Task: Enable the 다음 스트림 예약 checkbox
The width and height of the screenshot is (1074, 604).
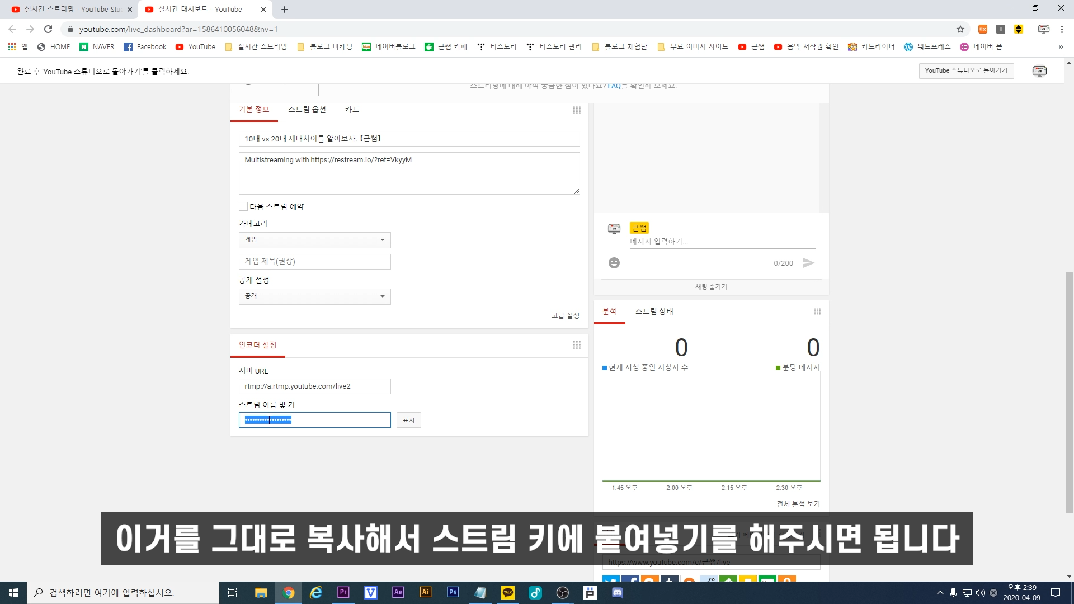Action: pyautogui.click(x=243, y=206)
